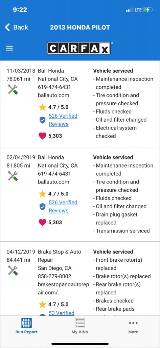Open 526 Verified Reviews link for 11/03/2018 record
The height and width of the screenshot is (348, 160).
63,120
